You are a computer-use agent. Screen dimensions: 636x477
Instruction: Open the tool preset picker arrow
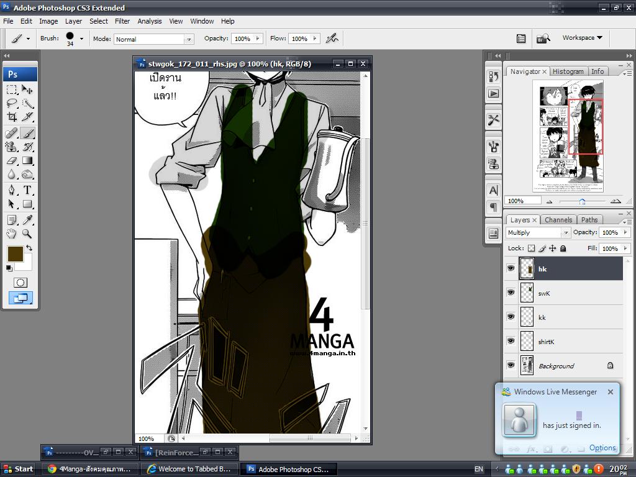point(28,39)
